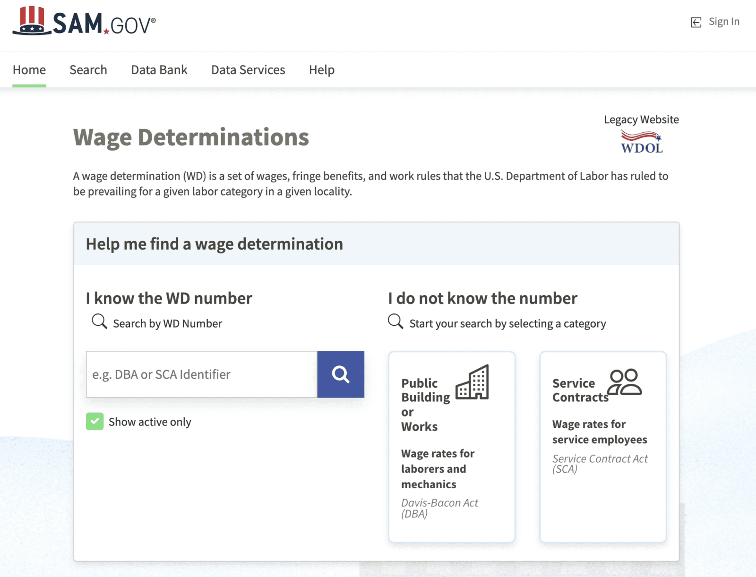Click the Search by WD Number label
The height and width of the screenshot is (577, 756).
click(x=167, y=323)
